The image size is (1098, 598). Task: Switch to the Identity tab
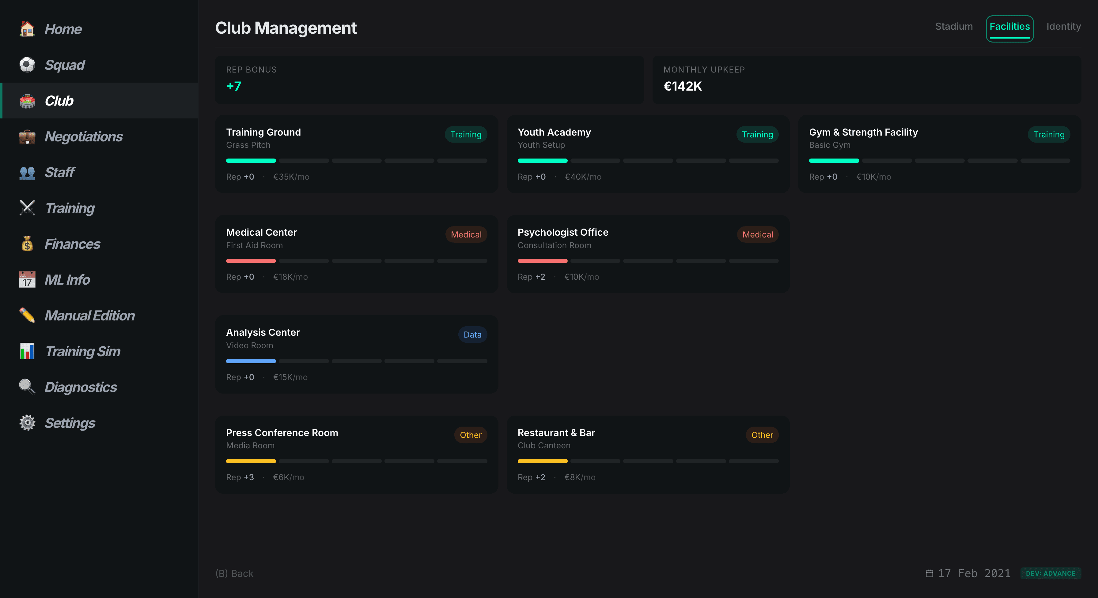pyautogui.click(x=1063, y=26)
